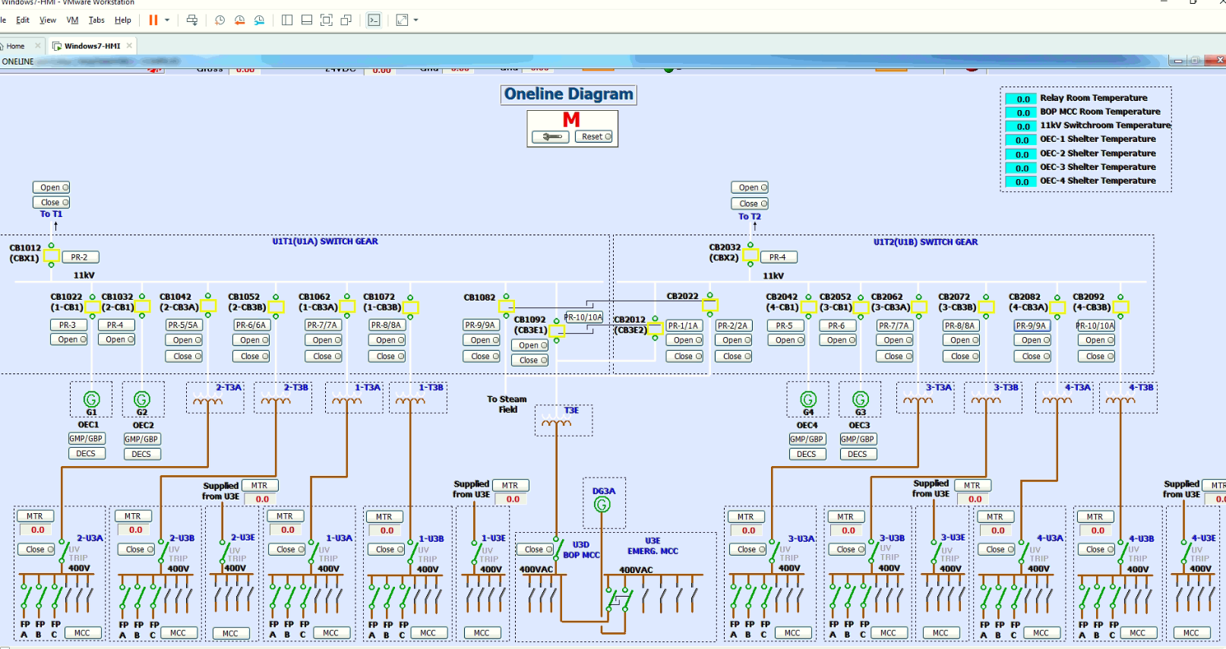This screenshot has width=1226, height=649.
Task: Click the CB1092 (CB3E1) breaker box
Action: pyautogui.click(x=557, y=331)
